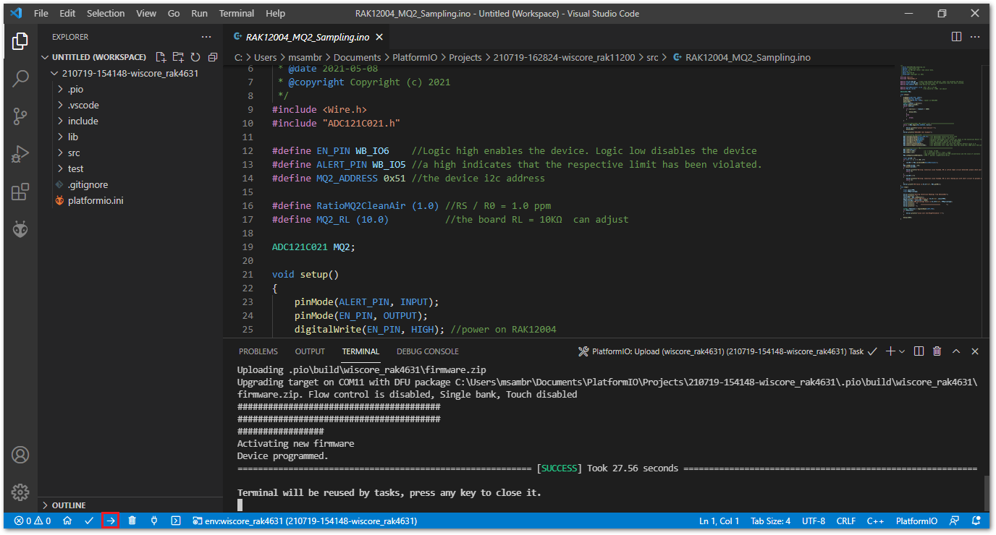Screen dimensions: 996x535
Task: Click Documents in breadcrumb path
Action: (358, 57)
